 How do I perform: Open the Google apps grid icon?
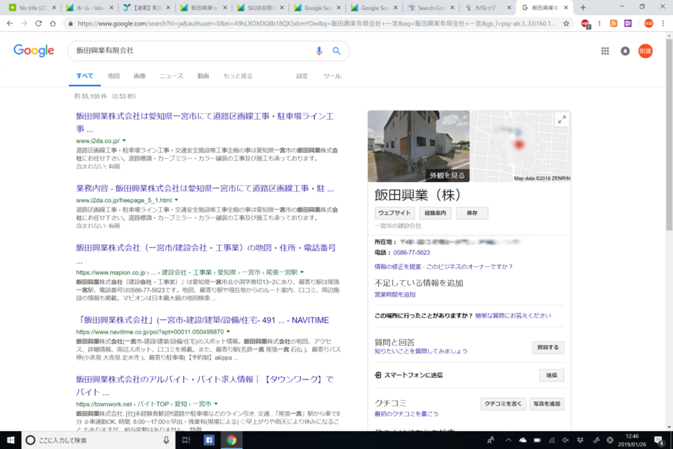coord(605,51)
